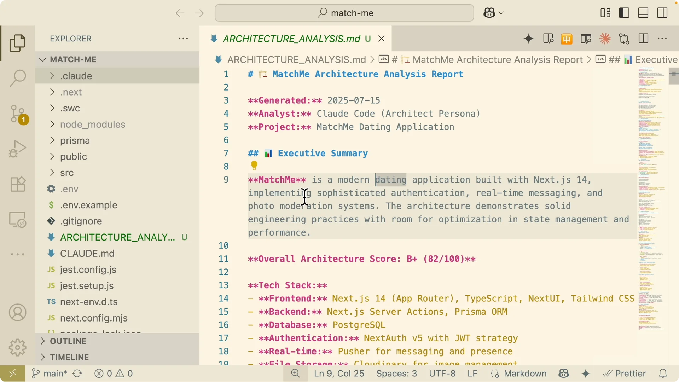Viewport: 679px width, 382px height.
Task: Click the sparkle AI action icon in editor toolbar
Action: 529,39
